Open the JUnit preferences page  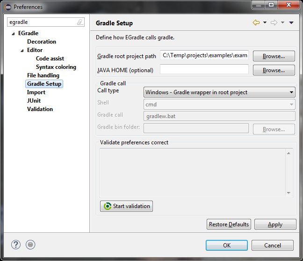(x=34, y=101)
